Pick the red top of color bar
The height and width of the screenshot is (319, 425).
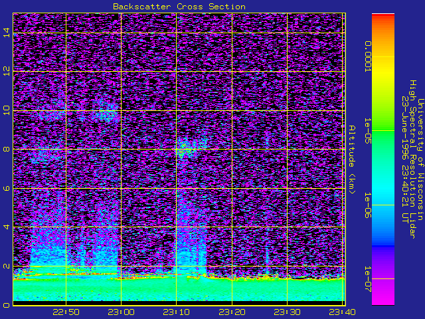[383, 16]
